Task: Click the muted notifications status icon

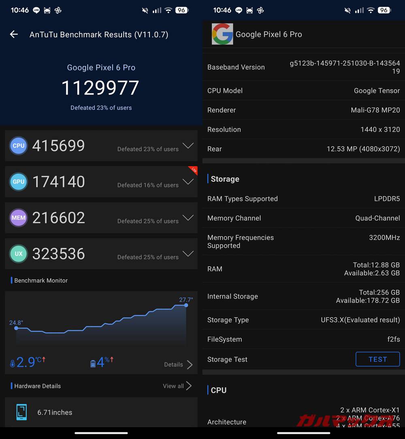Action: [145, 11]
